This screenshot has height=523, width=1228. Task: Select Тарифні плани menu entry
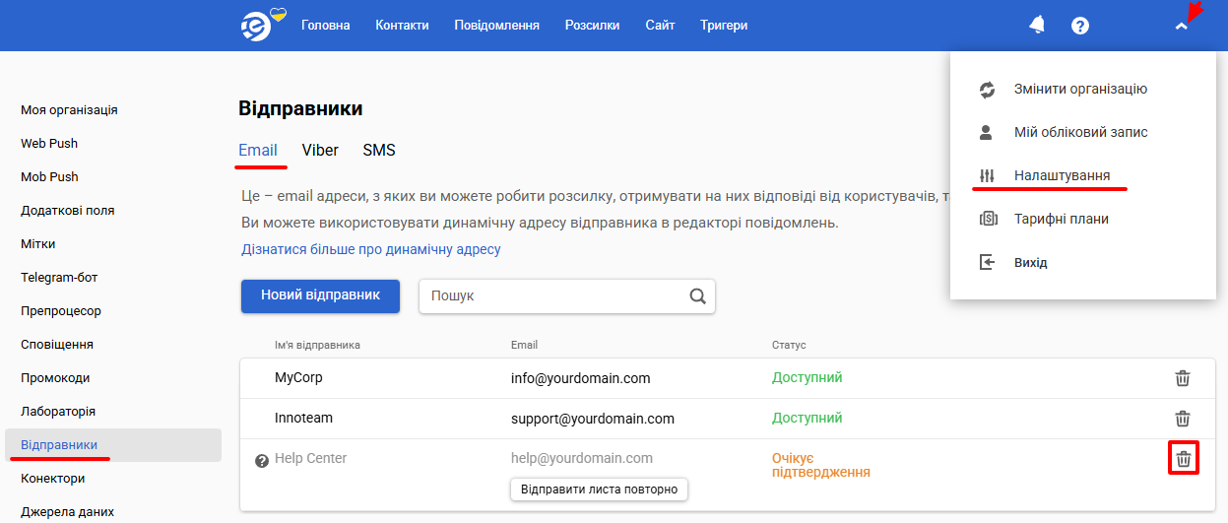click(x=1061, y=219)
